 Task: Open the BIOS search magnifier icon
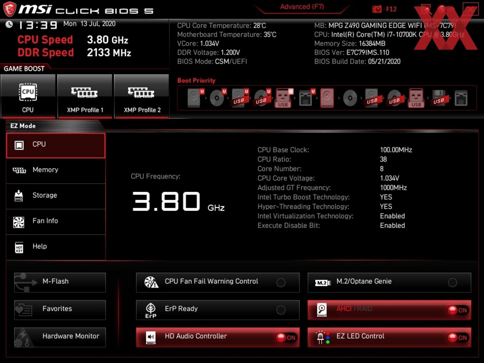click(426, 9)
